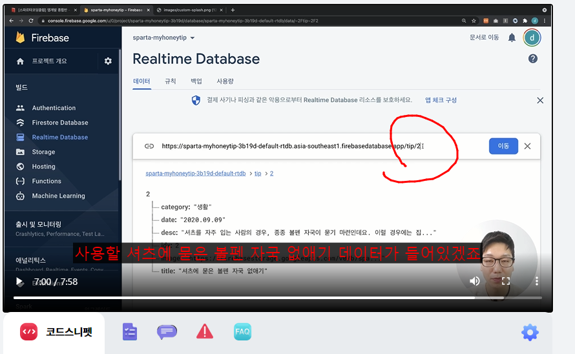Open Hosting in sidebar
This screenshot has width=575, height=354.
43,167
